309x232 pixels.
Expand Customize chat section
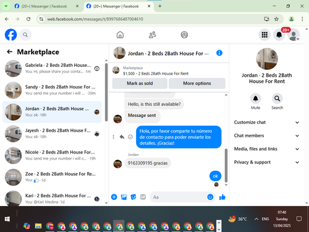click(267, 122)
